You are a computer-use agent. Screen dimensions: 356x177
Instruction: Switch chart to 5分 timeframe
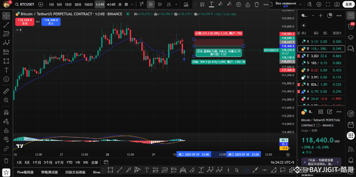pyautogui.click(x=59, y=4)
